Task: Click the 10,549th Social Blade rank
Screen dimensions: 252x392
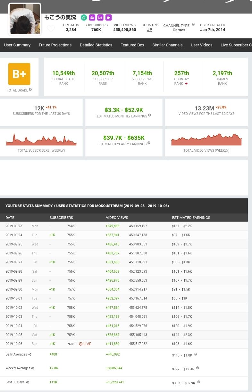Action: click(63, 73)
